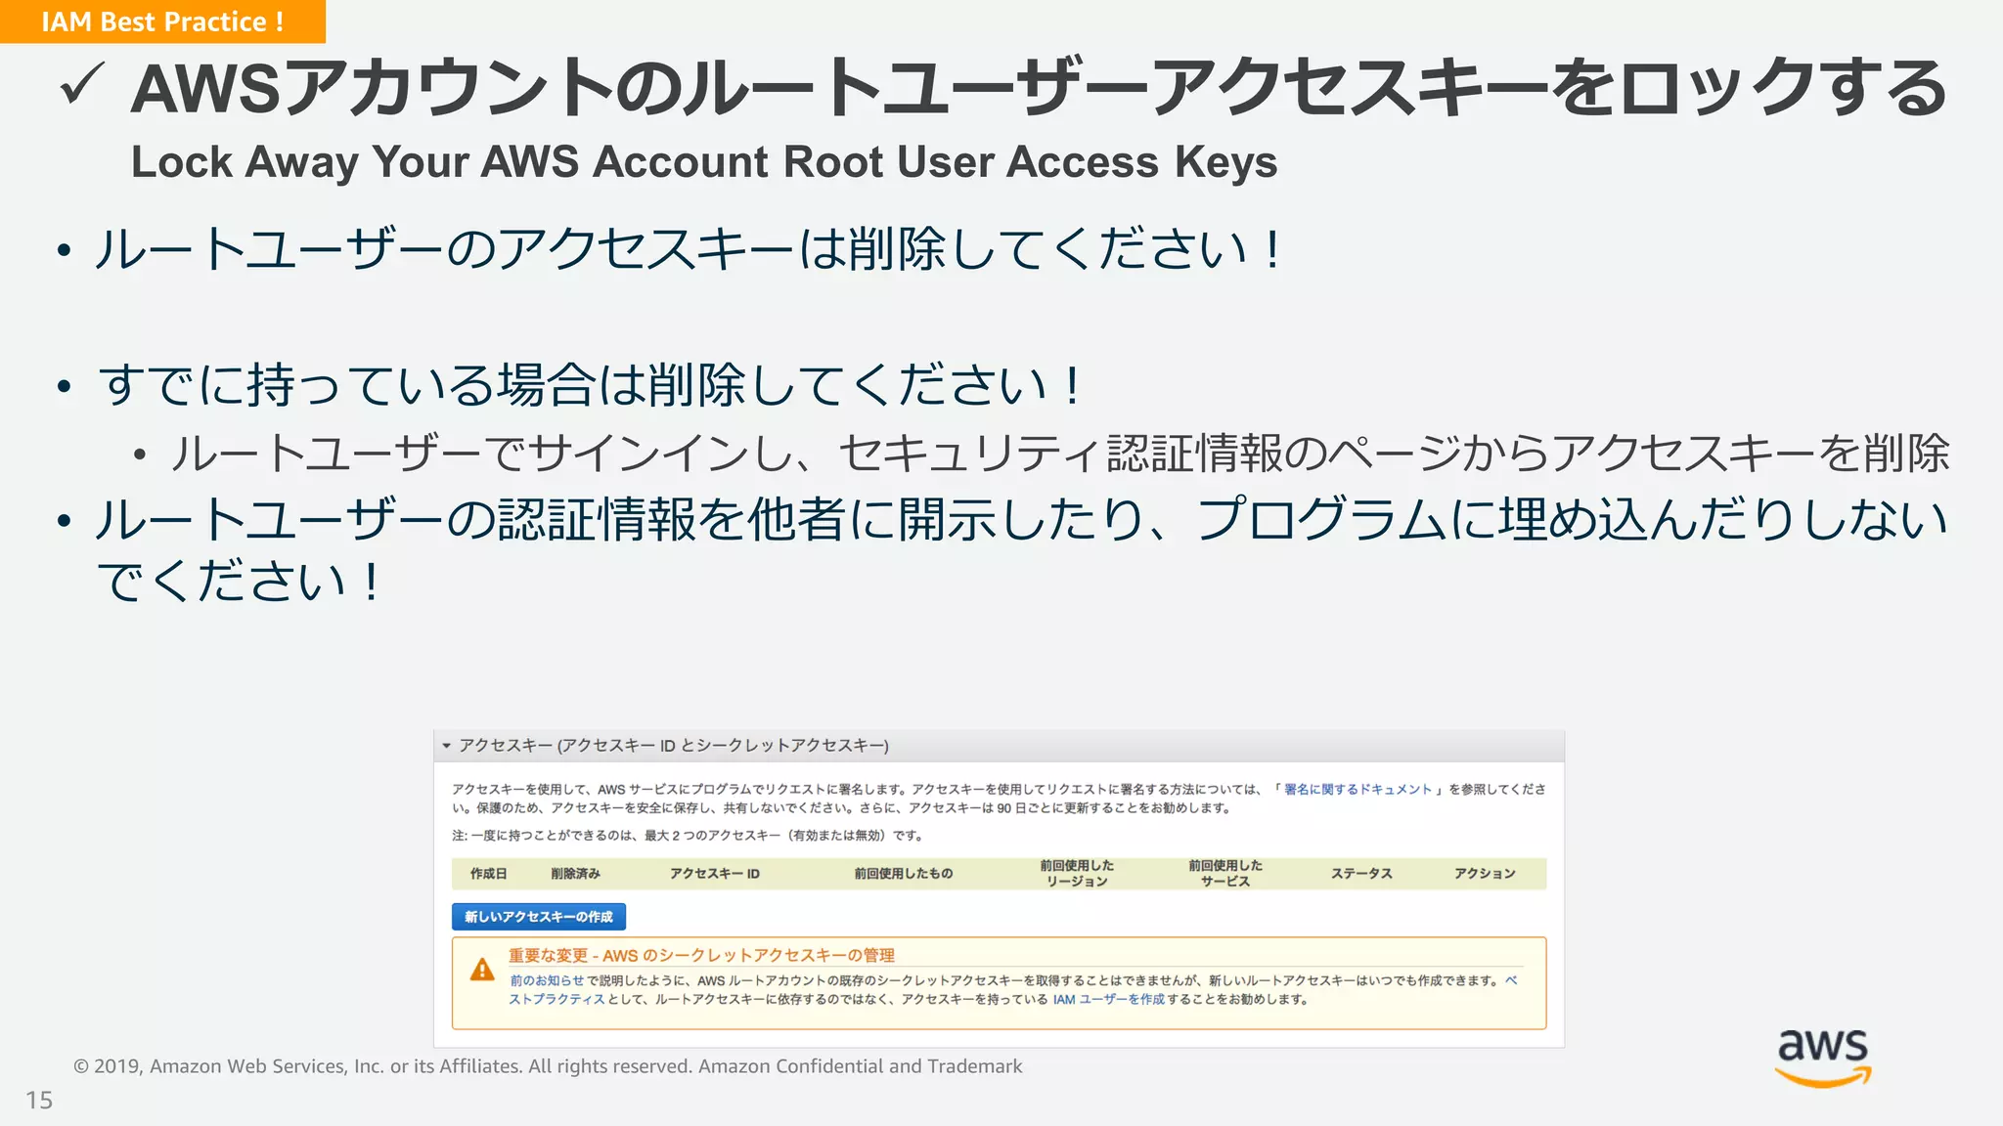
Task: Click the アクション column header
Action: (x=1485, y=874)
